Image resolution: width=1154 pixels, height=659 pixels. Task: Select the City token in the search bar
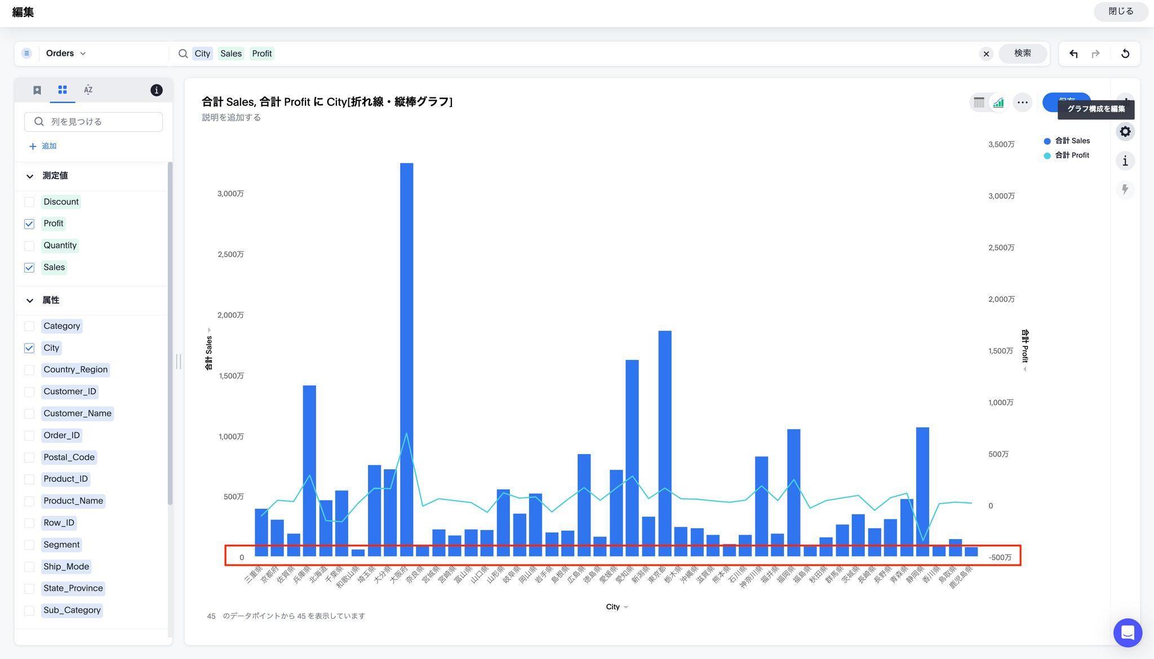coord(202,54)
